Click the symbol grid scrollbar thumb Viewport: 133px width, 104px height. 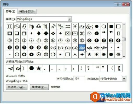(124, 39)
